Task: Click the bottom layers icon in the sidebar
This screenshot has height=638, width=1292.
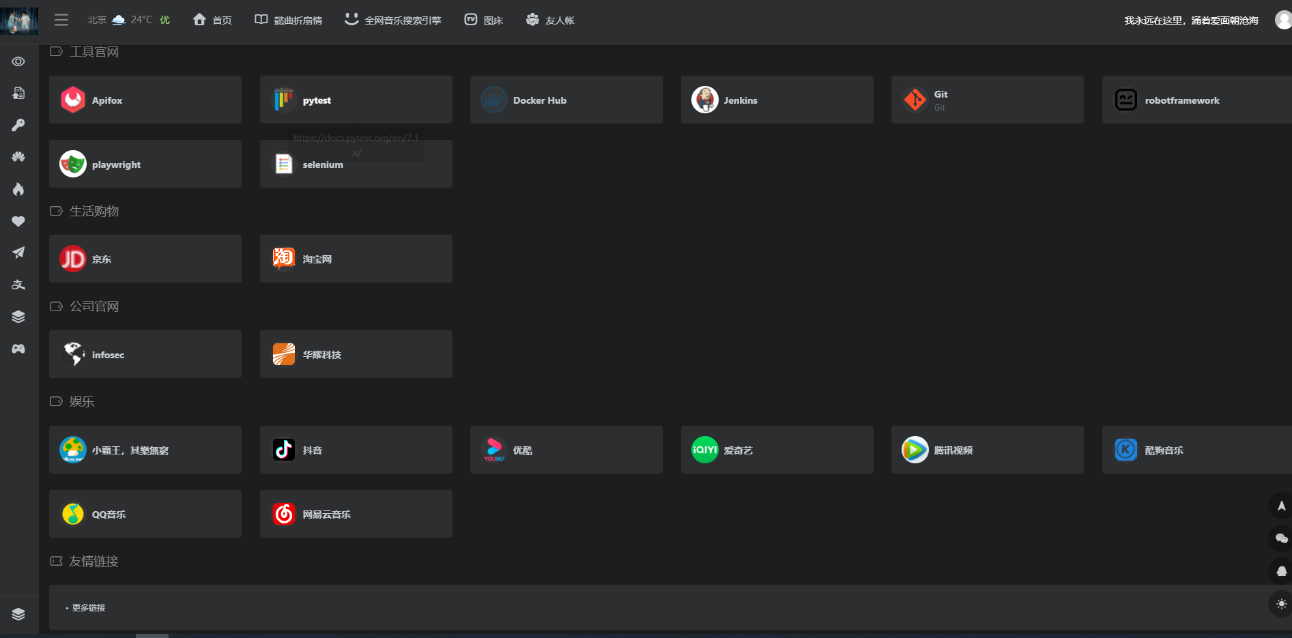Action: 18,614
